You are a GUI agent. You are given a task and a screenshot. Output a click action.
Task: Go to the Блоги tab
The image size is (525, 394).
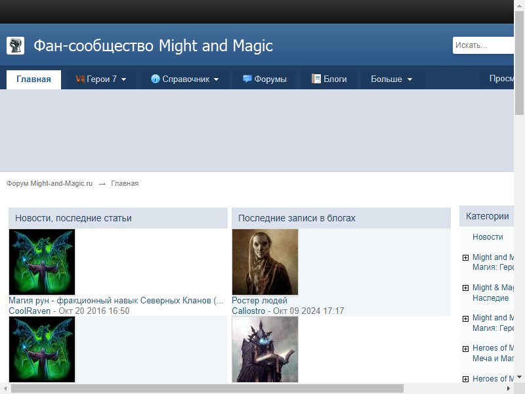[x=329, y=79]
